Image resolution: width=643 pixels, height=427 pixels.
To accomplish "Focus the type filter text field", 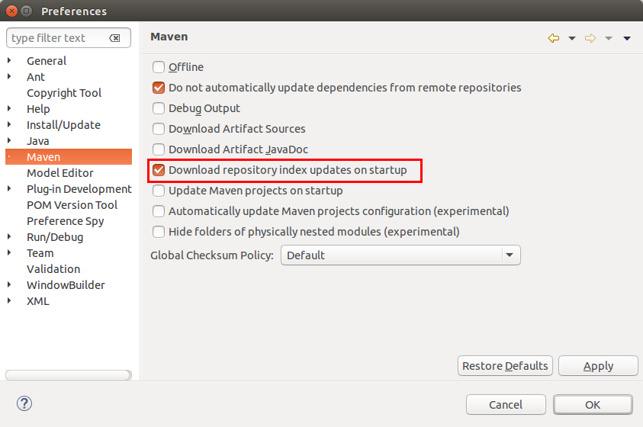I will click(69, 38).
